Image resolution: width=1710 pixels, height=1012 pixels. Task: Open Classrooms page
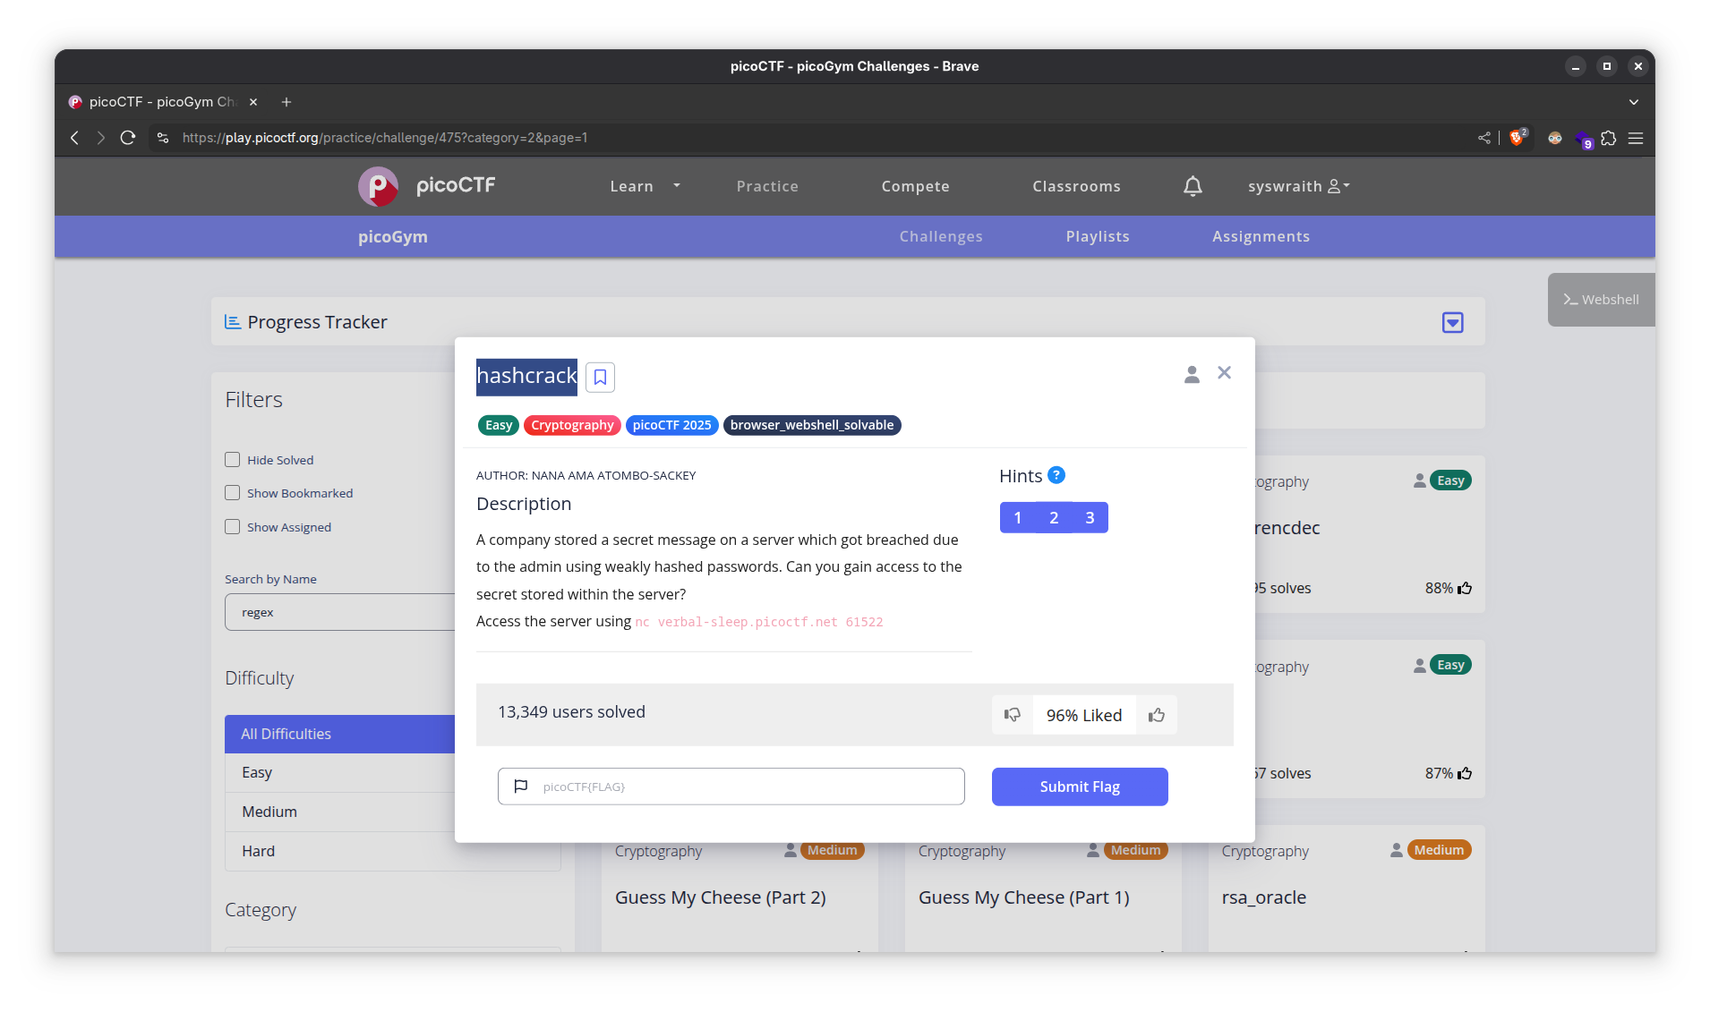pyautogui.click(x=1076, y=186)
